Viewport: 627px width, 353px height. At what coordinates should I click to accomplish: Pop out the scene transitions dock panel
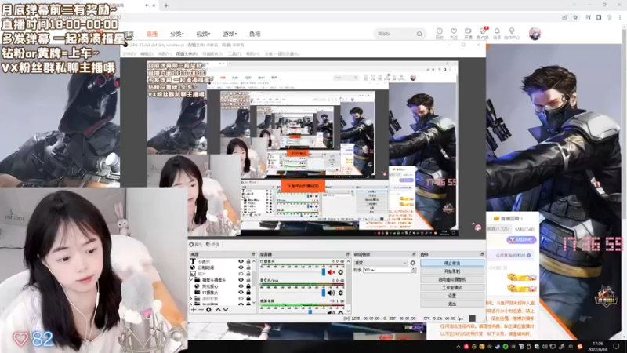click(414, 254)
